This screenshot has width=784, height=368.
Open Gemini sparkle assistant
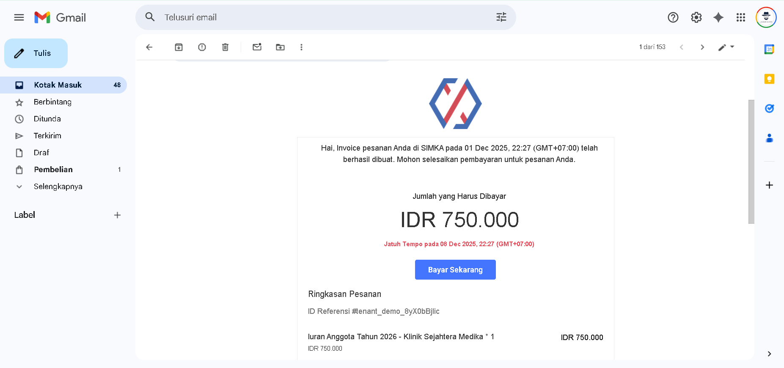pyautogui.click(x=718, y=17)
